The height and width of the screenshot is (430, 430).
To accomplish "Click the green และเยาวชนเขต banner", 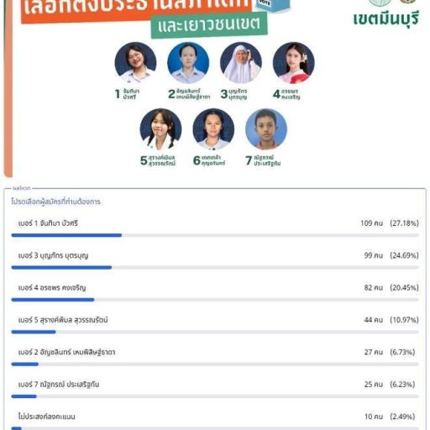I will pos(209,24).
